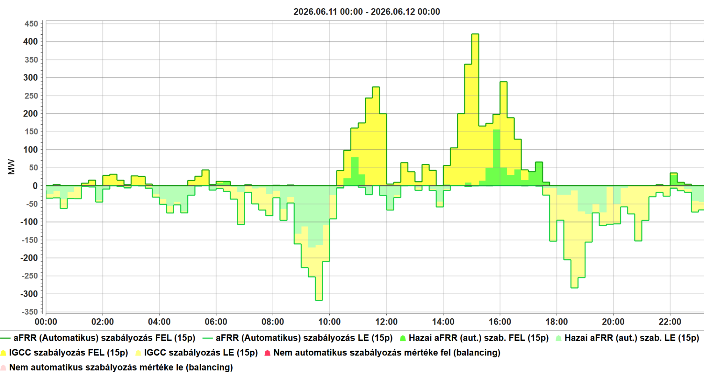Click the -250 y-axis tick label
Screen dimensions: 704x374
point(30,276)
